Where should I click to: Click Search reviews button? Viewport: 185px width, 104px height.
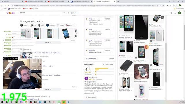[91, 97]
